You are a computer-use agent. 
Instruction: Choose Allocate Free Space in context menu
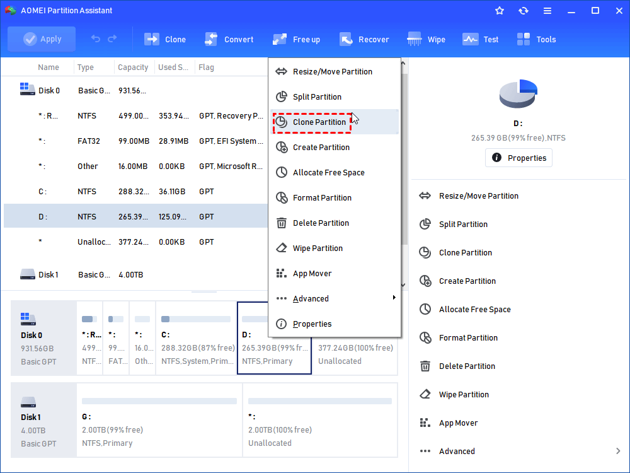coord(335,173)
